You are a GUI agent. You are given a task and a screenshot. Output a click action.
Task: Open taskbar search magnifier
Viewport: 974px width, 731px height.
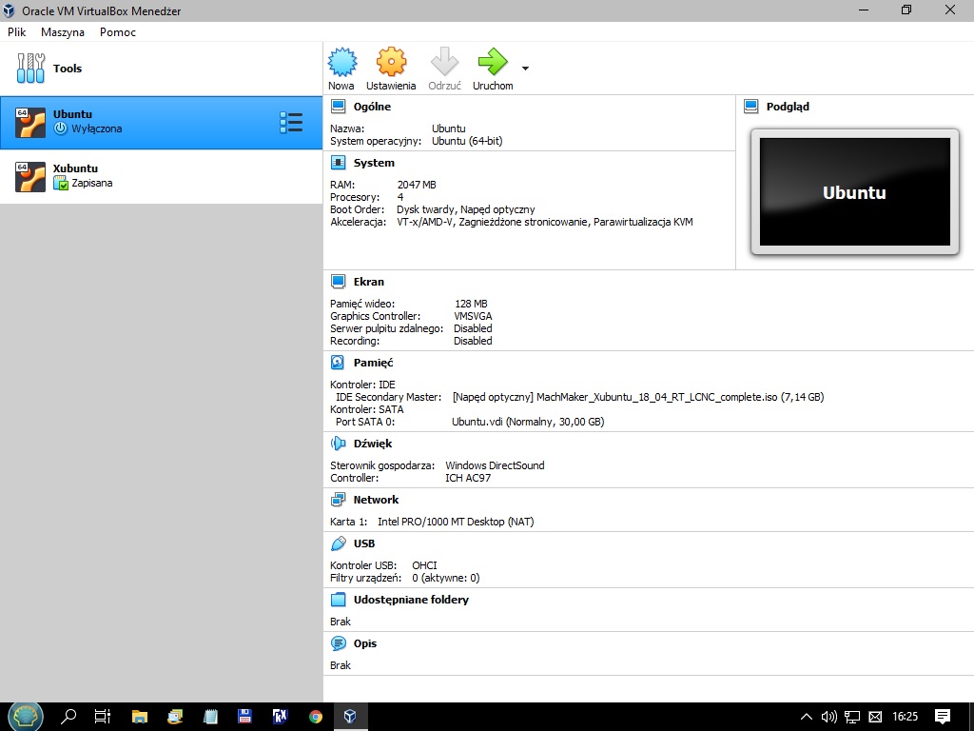click(x=68, y=717)
